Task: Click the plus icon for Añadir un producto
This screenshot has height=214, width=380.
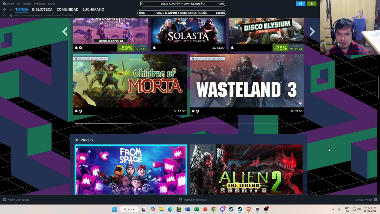Action: [x=4, y=200]
